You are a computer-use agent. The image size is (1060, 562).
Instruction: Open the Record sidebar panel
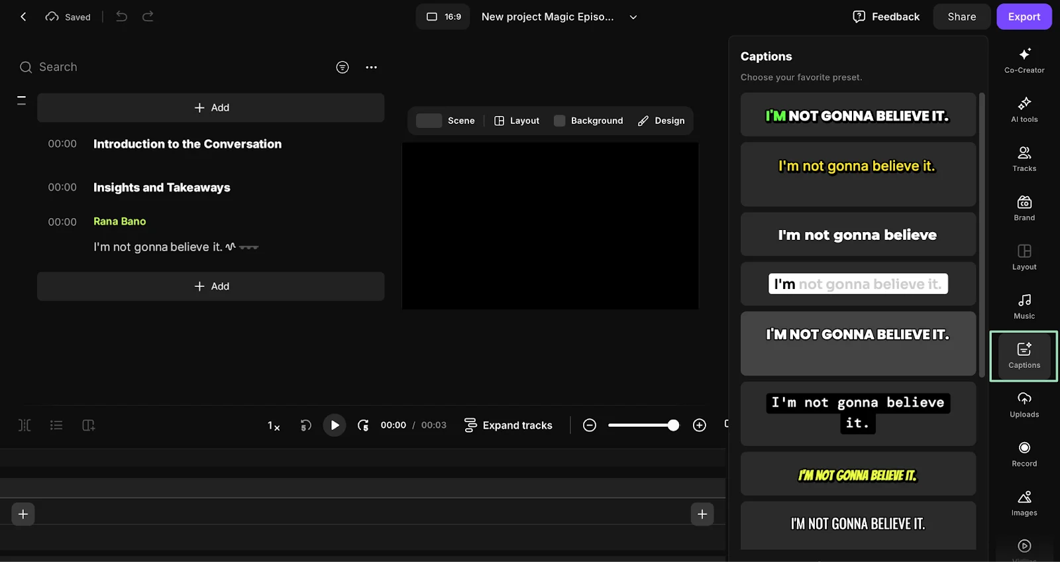(1024, 454)
